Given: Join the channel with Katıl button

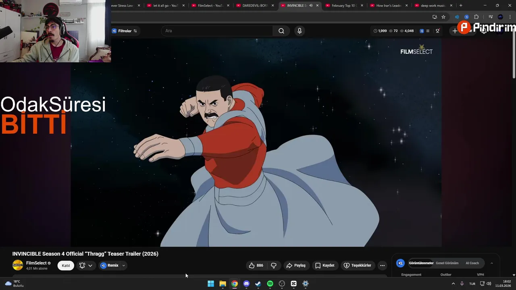Looking at the screenshot, I should click(x=66, y=265).
